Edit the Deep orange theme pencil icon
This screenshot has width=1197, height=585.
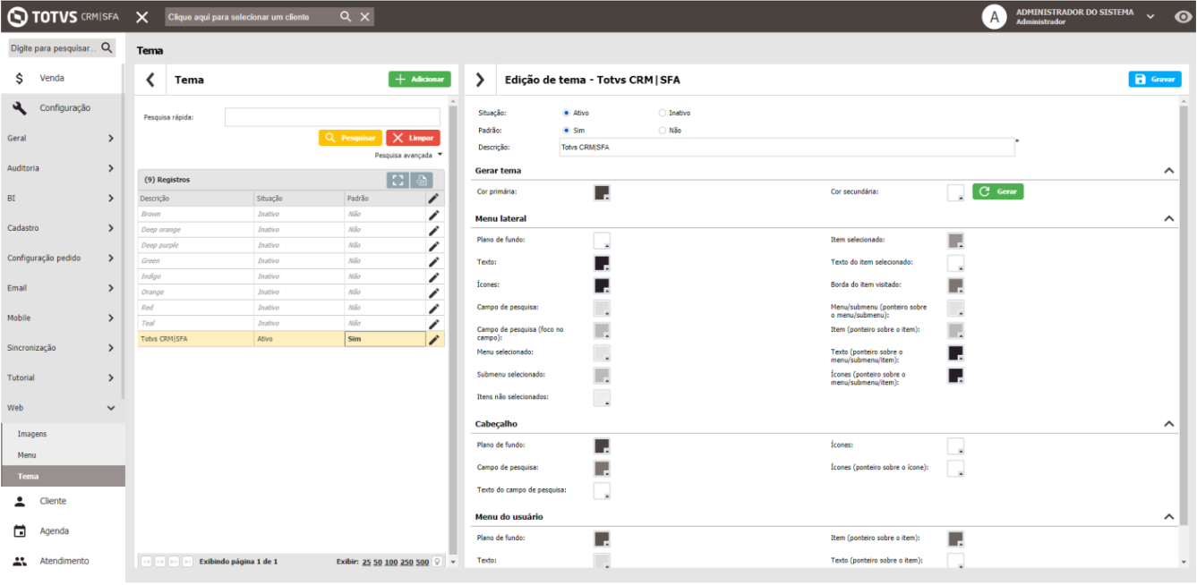pyautogui.click(x=434, y=230)
